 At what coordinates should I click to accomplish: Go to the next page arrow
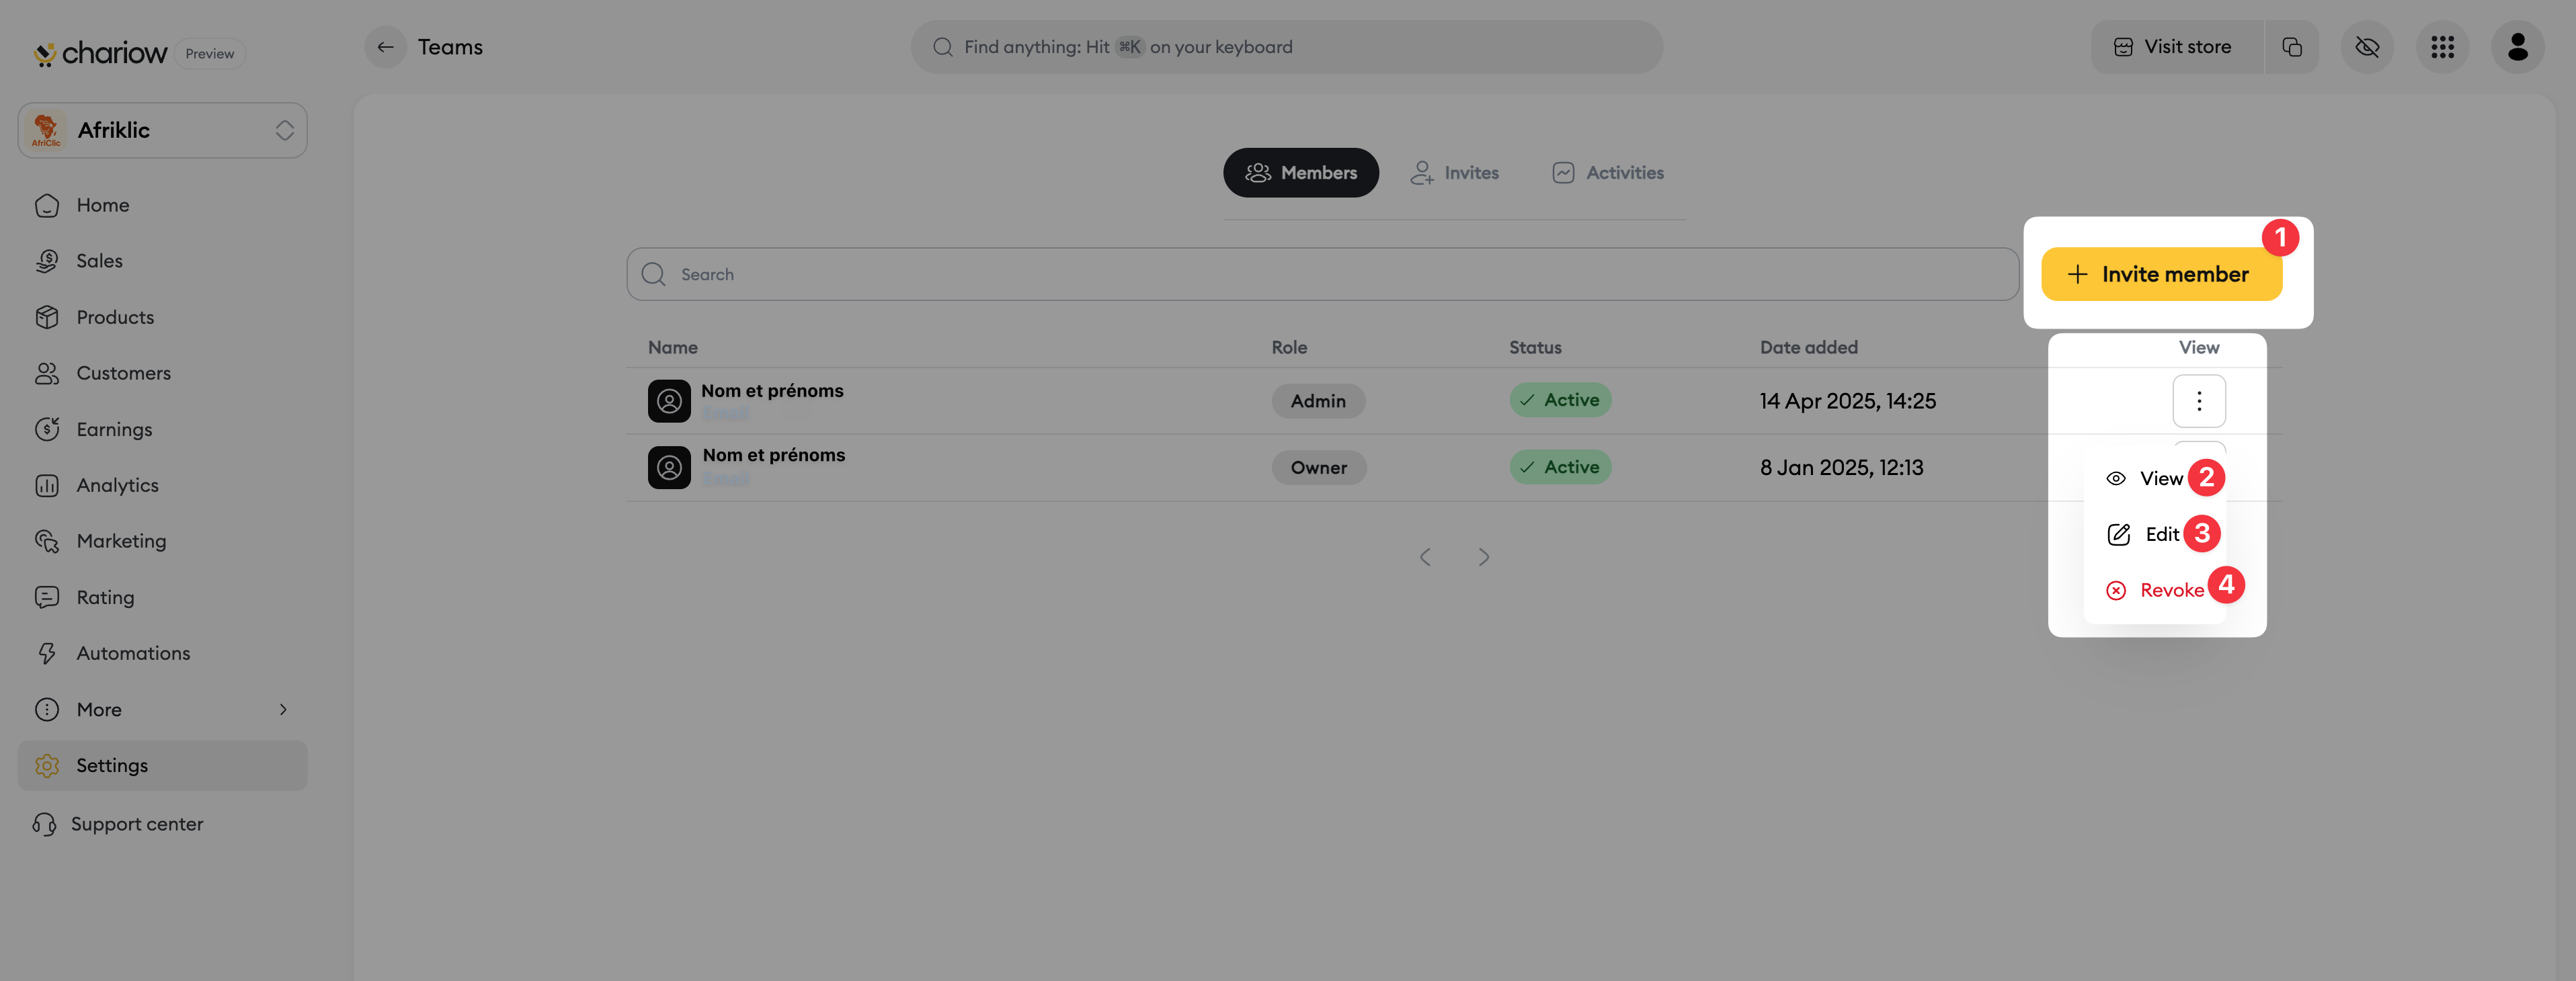coord(1484,557)
